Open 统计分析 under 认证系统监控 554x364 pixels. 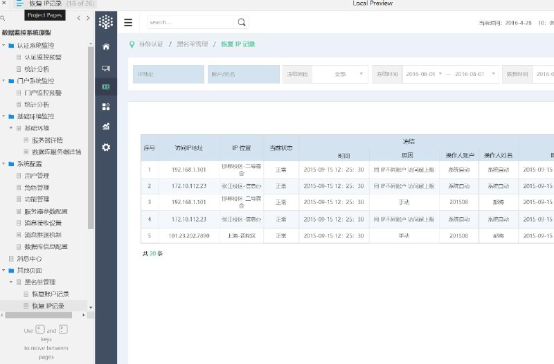37,69
